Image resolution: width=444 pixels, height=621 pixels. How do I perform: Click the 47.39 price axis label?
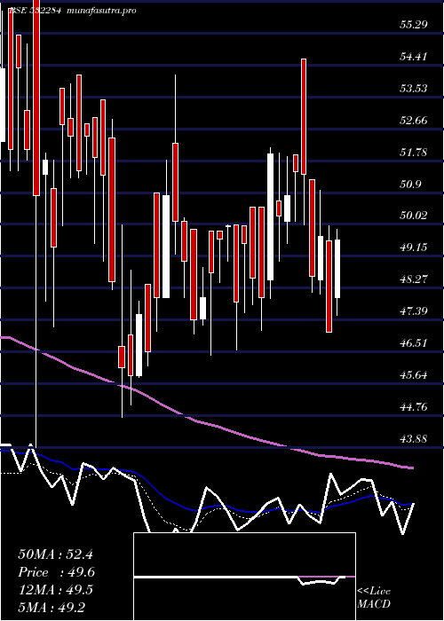click(x=414, y=311)
